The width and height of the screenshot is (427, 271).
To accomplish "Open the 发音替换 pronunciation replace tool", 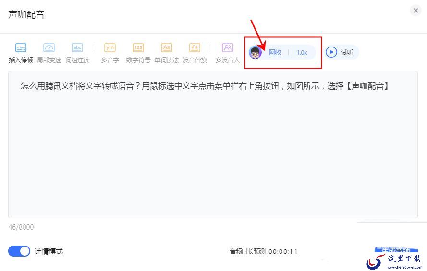I will (195, 53).
